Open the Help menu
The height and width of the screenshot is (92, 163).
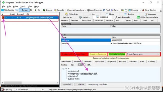tap(37, 6)
